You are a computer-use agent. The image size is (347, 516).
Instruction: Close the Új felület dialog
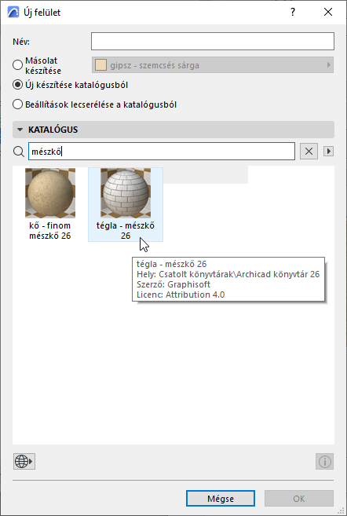pos(328,13)
